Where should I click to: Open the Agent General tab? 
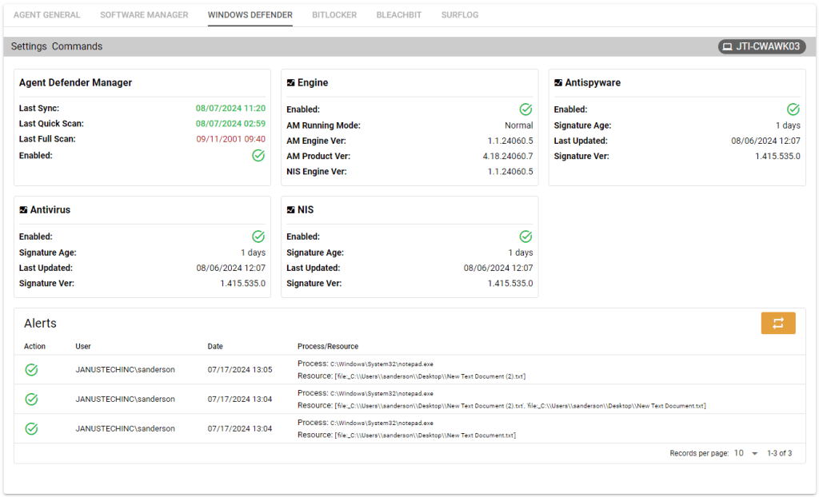pos(47,15)
